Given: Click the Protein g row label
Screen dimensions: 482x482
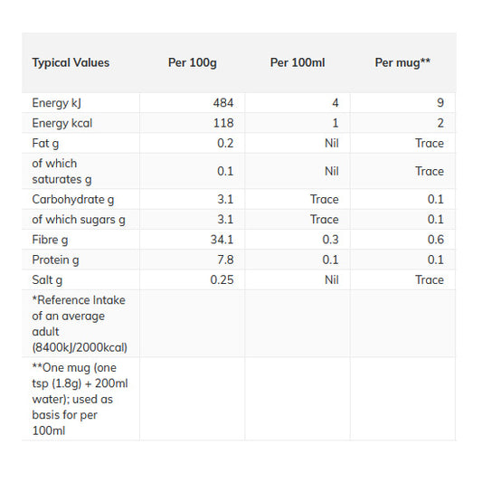Looking at the screenshot, I should 56,260.
